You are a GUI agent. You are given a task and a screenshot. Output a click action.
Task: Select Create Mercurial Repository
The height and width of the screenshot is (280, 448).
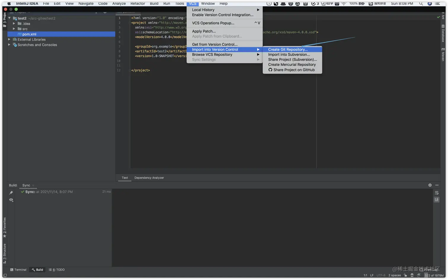coord(292,65)
